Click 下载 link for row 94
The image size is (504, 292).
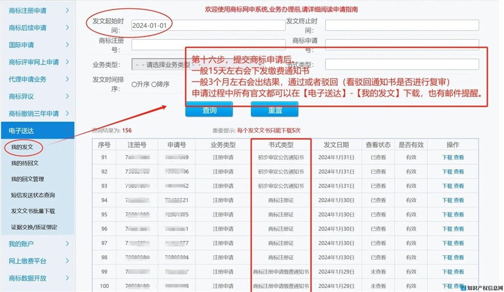[447, 200]
